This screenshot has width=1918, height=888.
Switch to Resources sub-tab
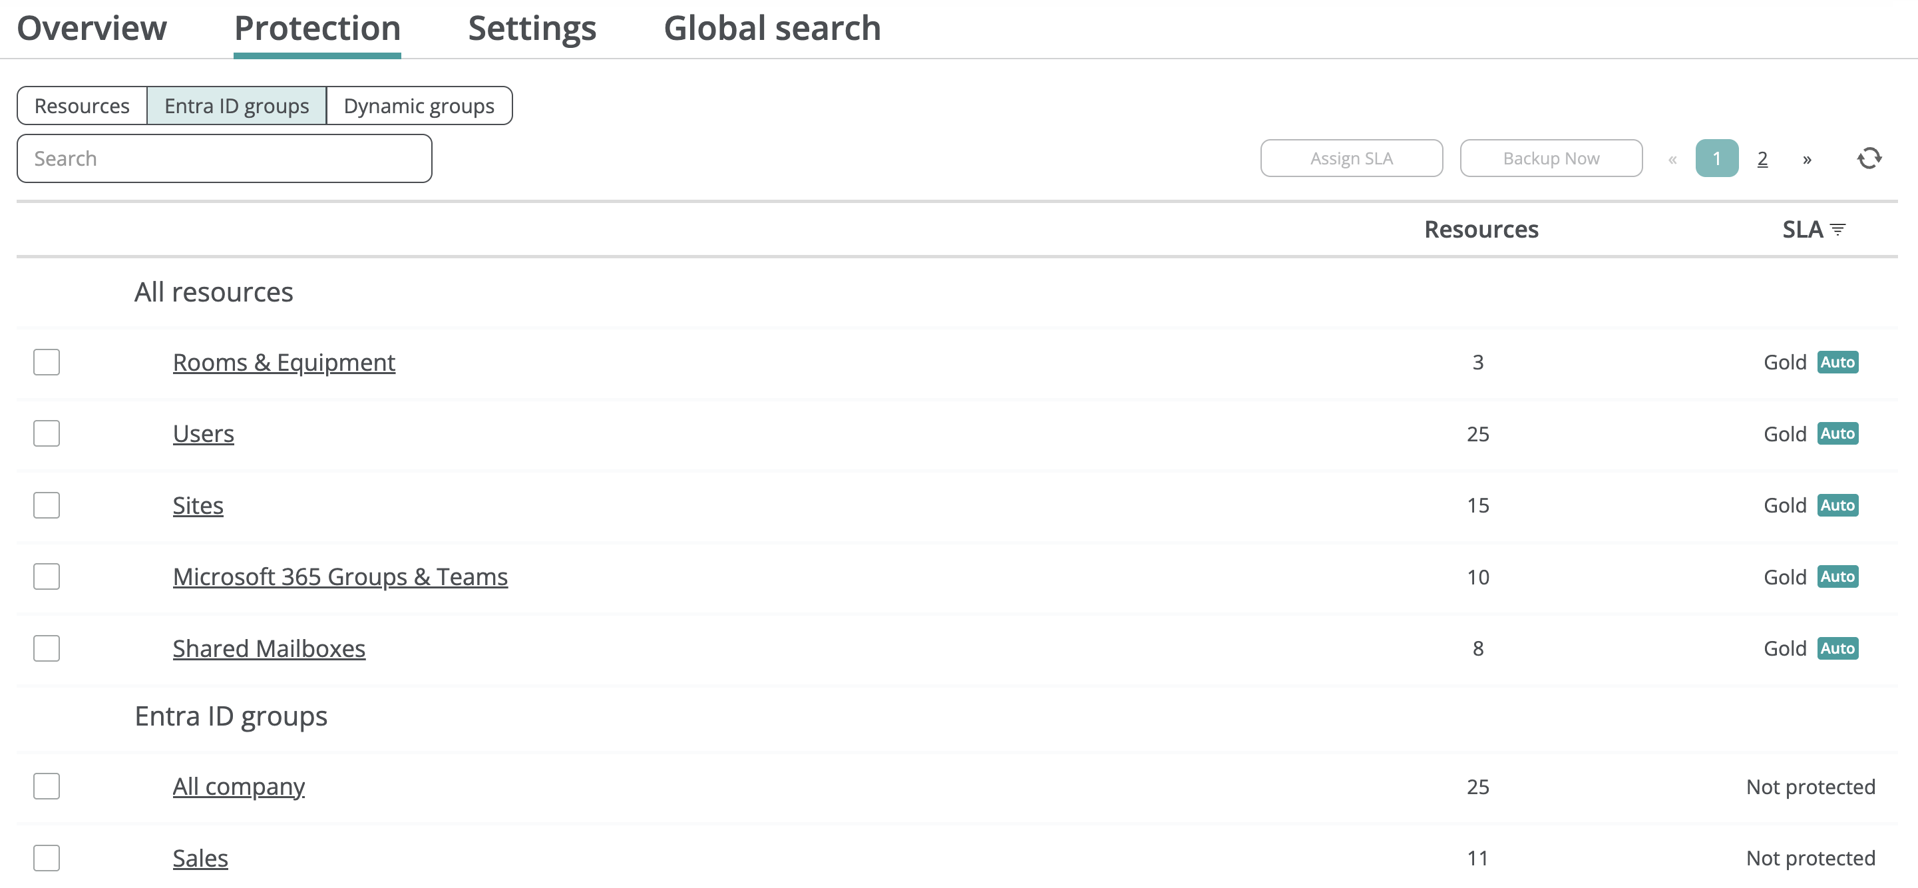[82, 106]
